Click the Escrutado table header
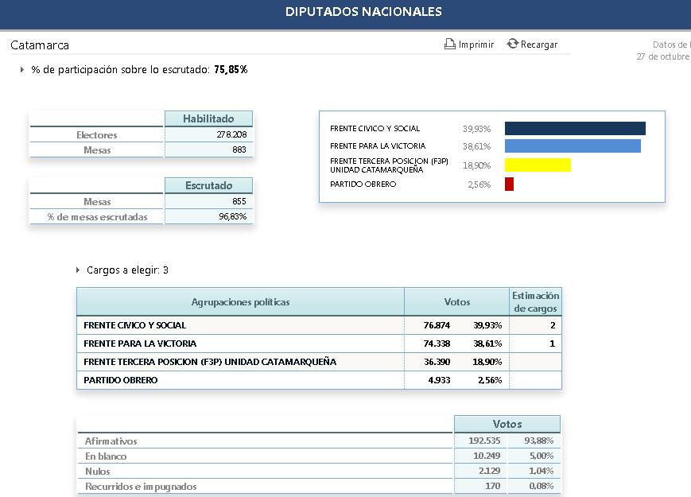 click(x=208, y=185)
